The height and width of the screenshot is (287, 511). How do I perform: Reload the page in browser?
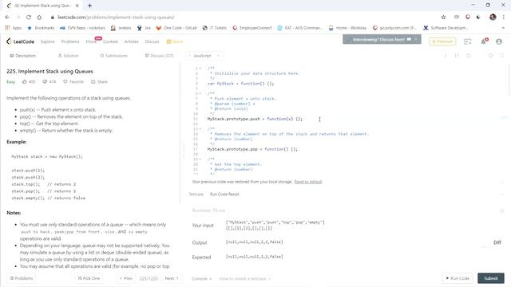(x=29, y=17)
